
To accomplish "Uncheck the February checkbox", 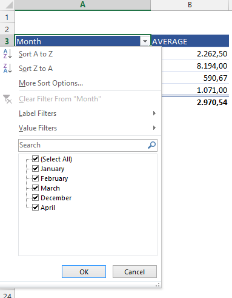I will click(36, 178).
